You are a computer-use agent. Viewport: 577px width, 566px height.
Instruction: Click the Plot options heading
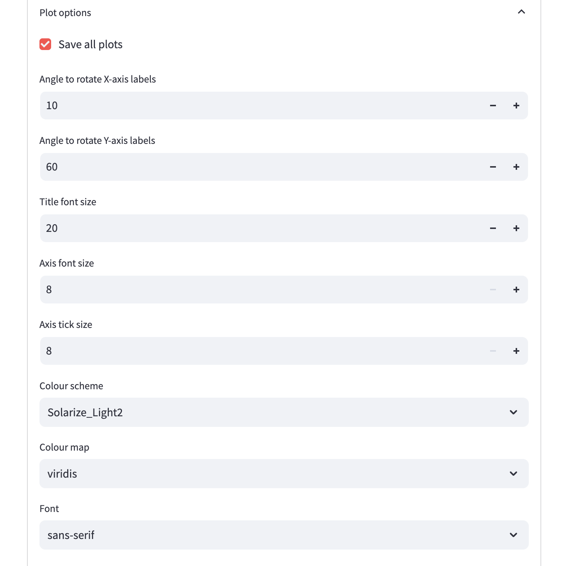(x=65, y=12)
